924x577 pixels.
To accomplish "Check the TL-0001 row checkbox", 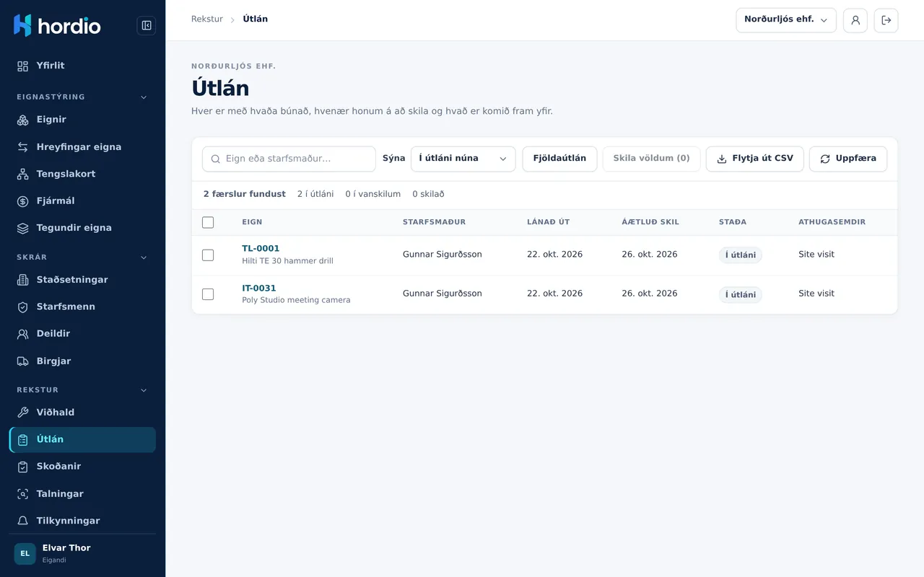I will (208, 255).
